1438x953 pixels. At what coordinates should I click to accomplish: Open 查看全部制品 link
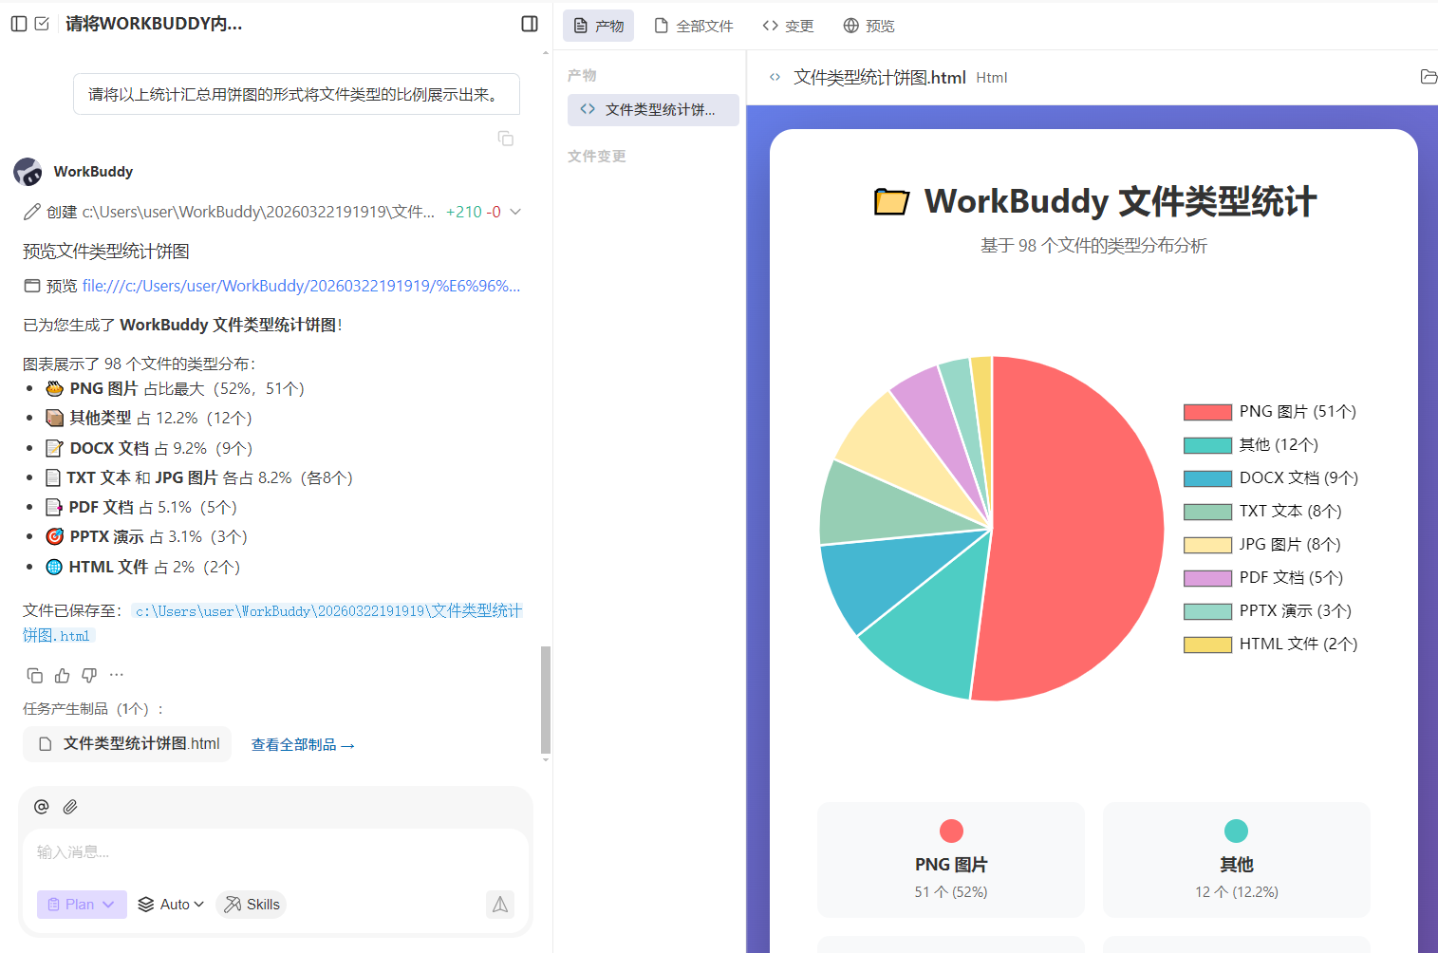tap(303, 744)
